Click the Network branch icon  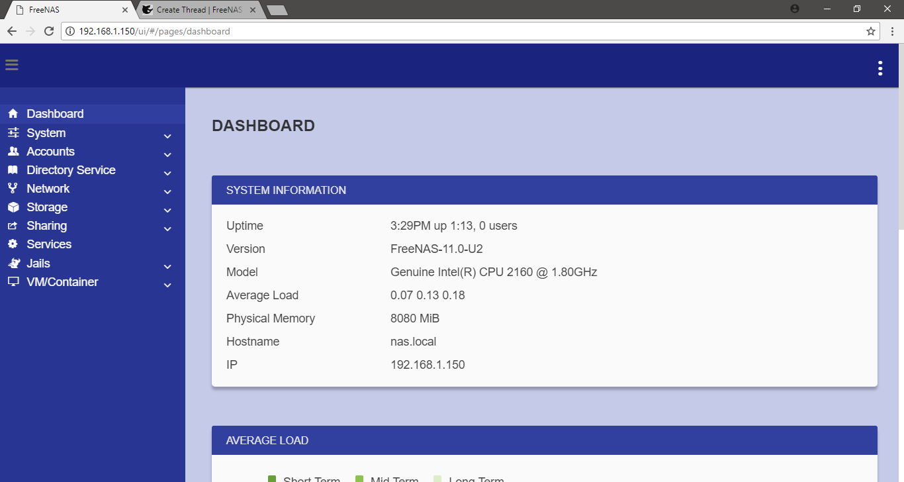pos(13,189)
